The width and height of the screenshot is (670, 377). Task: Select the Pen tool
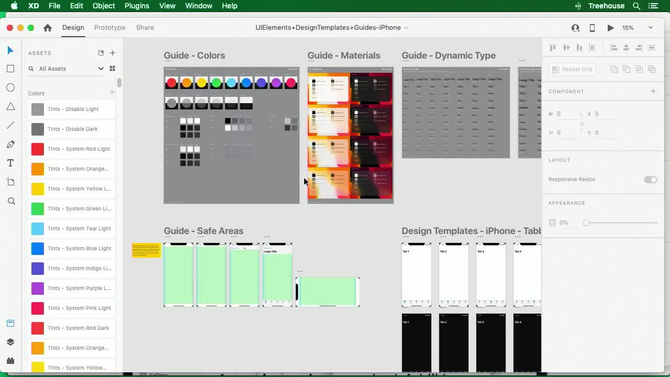point(10,144)
